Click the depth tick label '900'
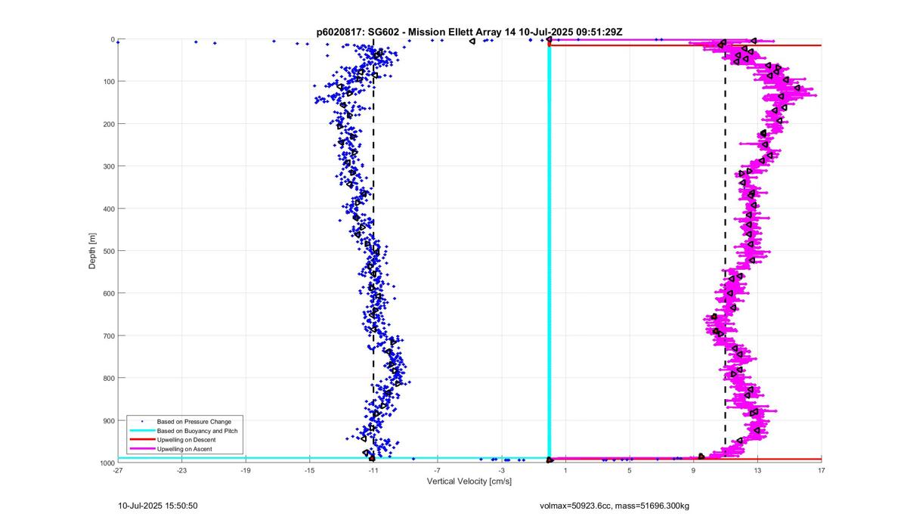Viewport: 907px width, 520px height. coord(108,420)
